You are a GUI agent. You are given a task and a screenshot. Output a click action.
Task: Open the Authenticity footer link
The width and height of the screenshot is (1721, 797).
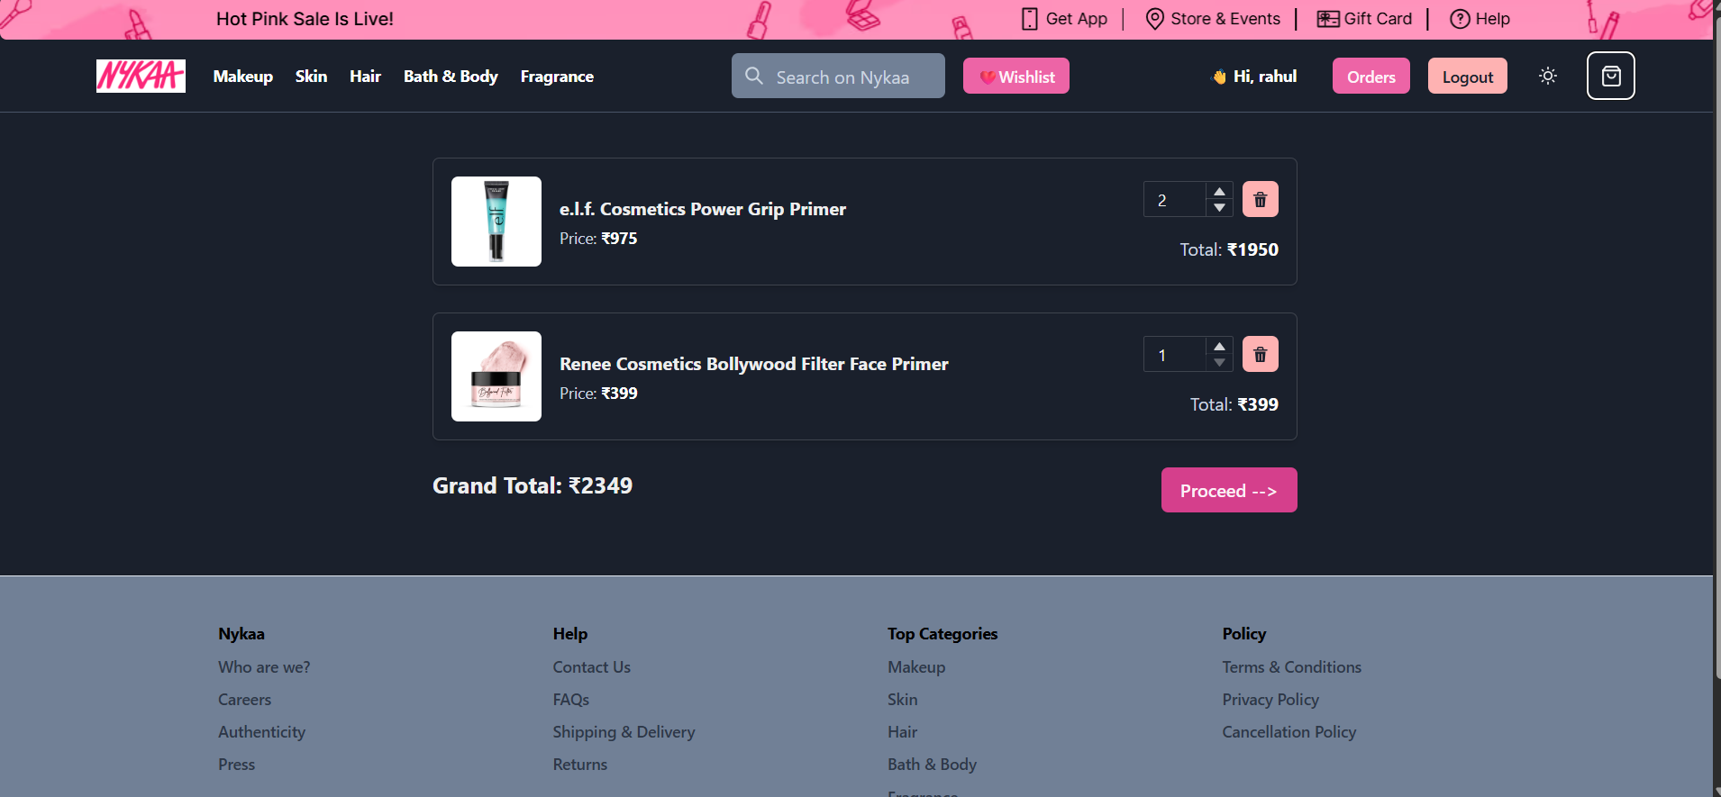click(261, 732)
